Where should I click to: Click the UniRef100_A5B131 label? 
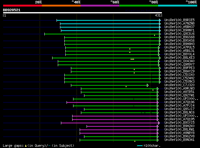click(x=179, y=51)
